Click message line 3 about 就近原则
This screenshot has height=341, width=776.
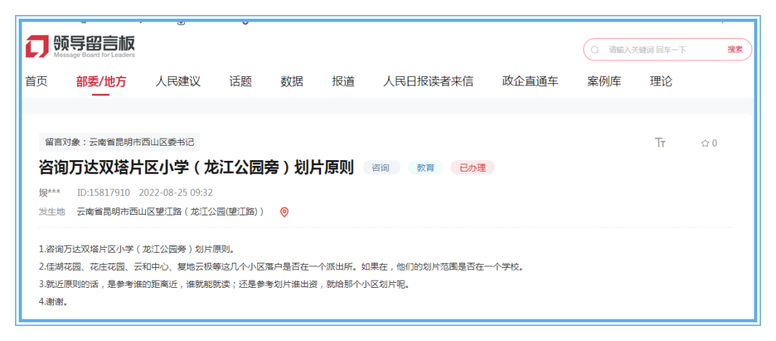click(x=225, y=285)
